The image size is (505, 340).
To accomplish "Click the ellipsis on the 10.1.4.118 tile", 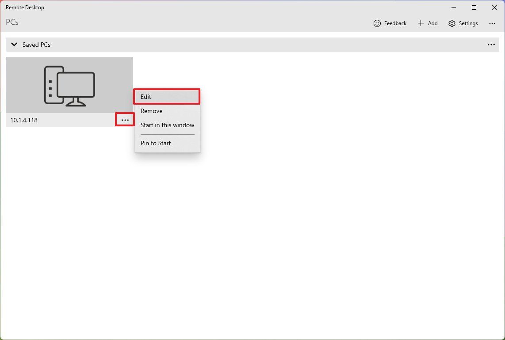I will click(x=125, y=119).
